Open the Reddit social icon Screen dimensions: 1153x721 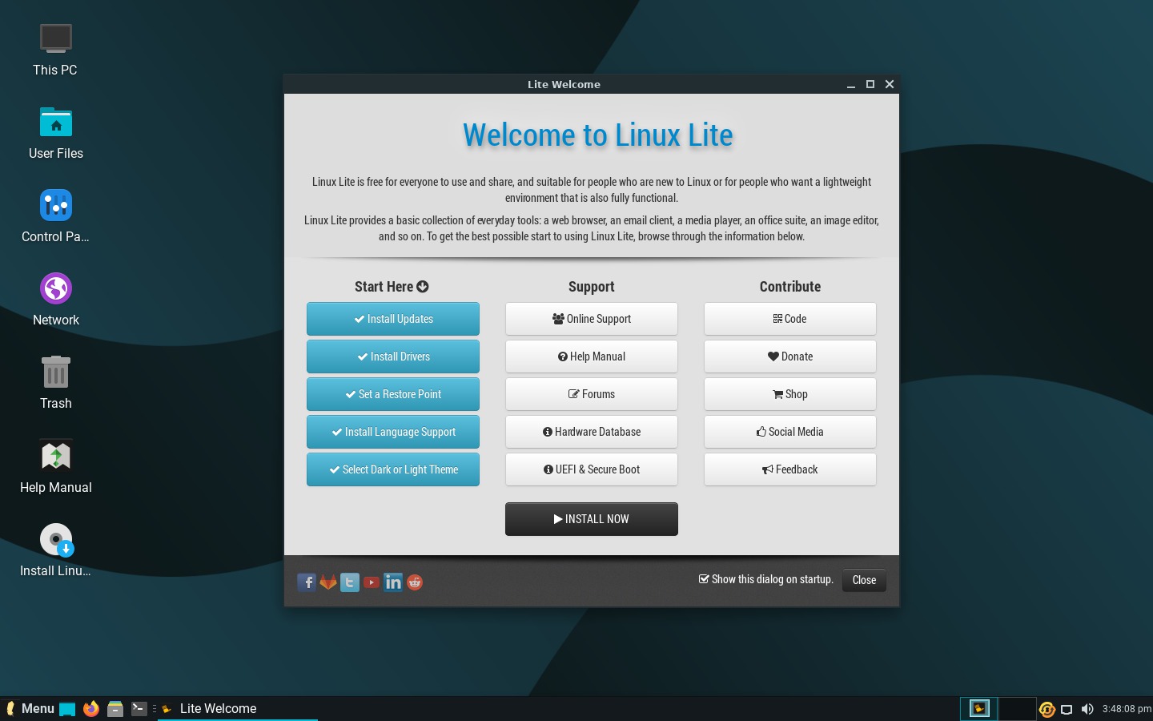point(415,582)
